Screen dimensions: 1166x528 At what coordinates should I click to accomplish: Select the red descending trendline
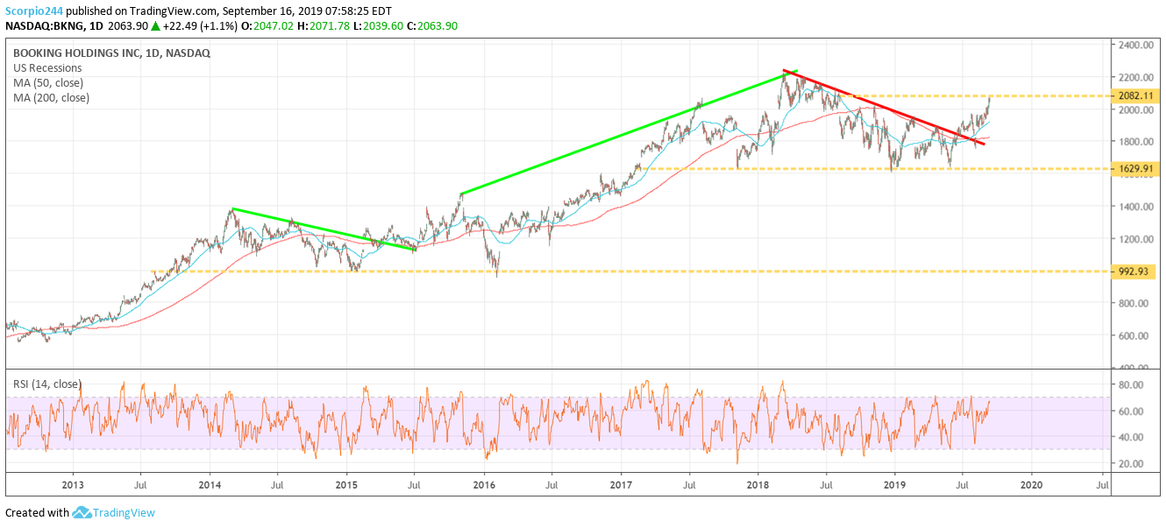884,108
